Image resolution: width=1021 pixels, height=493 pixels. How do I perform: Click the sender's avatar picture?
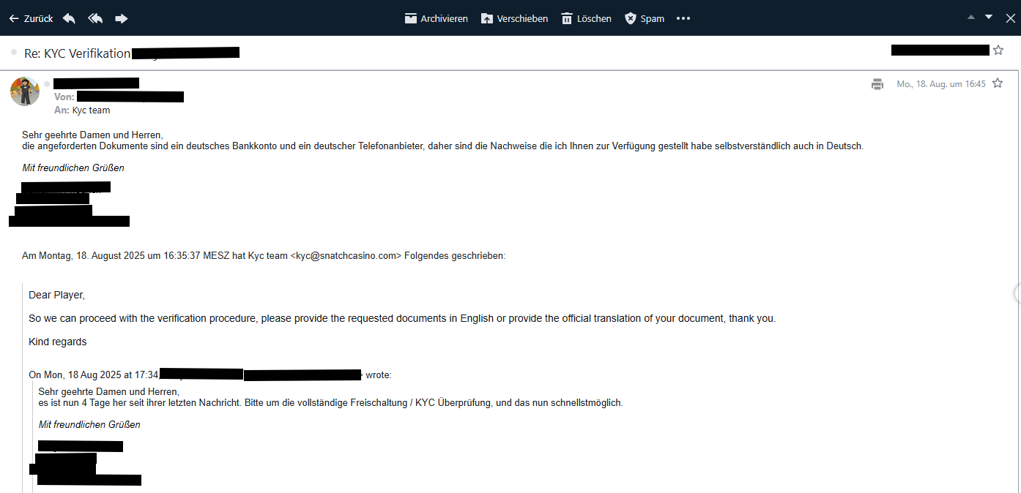tap(25, 91)
